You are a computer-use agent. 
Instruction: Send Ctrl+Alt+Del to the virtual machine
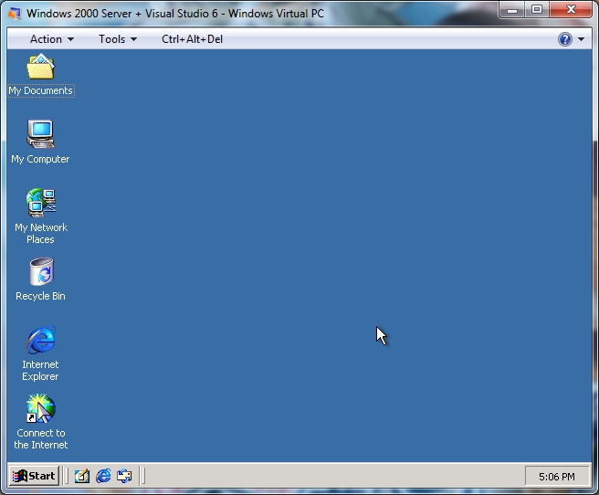(x=192, y=39)
